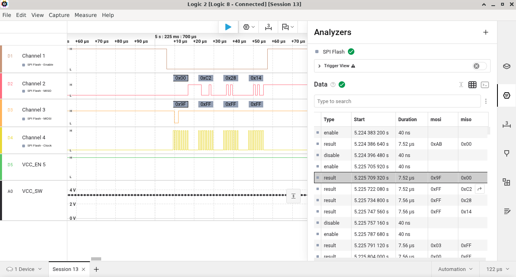Sort table by Start column
The width and height of the screenshot is (516, 277).
point(373,119)
